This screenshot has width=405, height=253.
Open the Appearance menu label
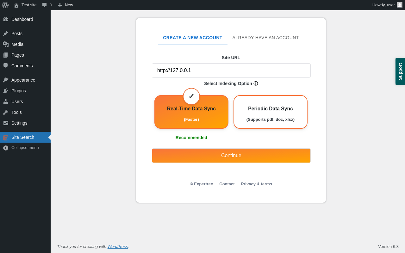pos(23,80)
